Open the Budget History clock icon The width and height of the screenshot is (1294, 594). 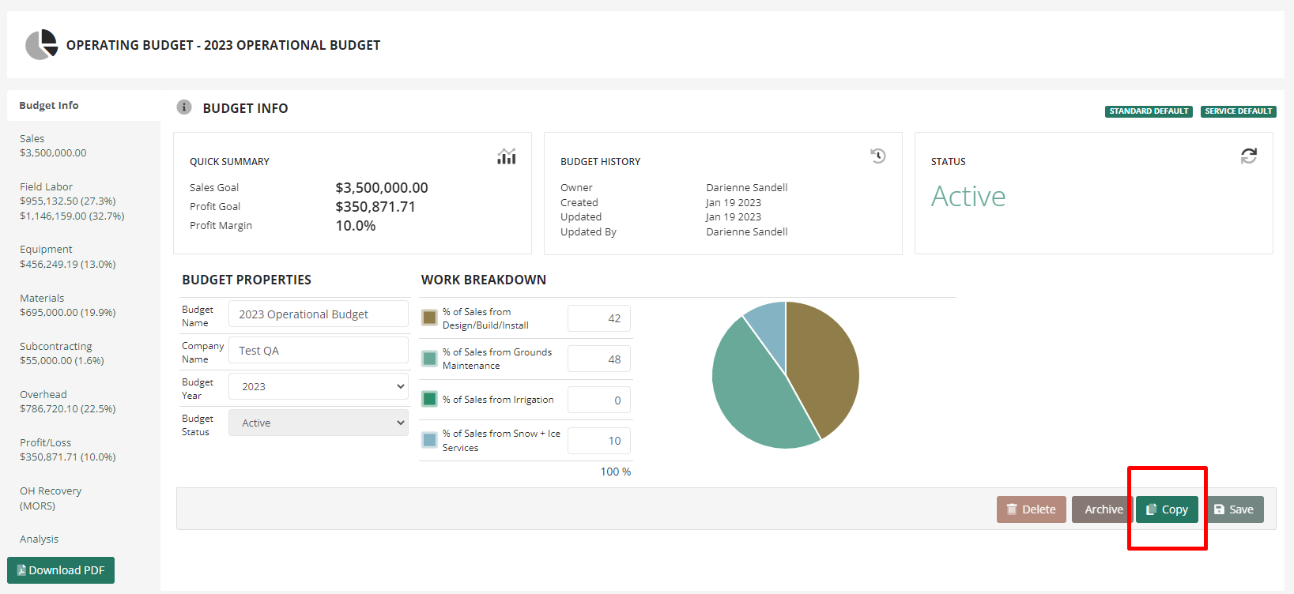[x=878, y=156]
